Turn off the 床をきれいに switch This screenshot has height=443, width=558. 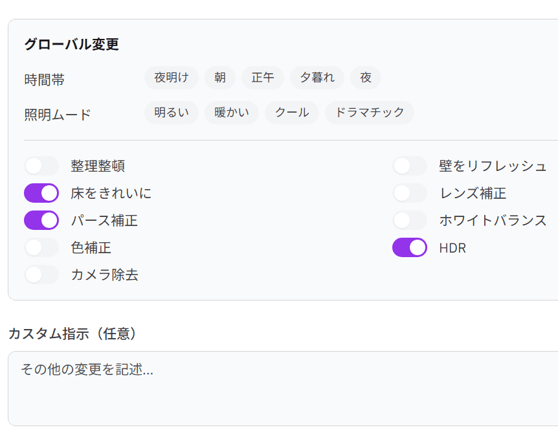[x=41, y=193]
